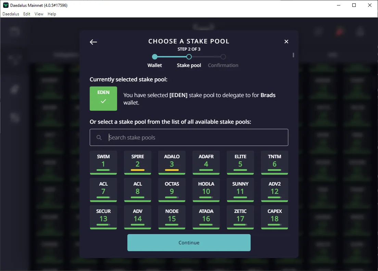
Task: Click the Stake pool step indicator dot
Action: [189, 57]
